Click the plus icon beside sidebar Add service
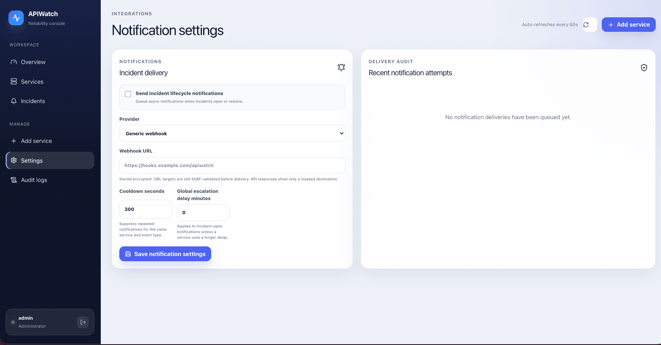Screen dimensions: 661x345 click(x=14, y=141)
